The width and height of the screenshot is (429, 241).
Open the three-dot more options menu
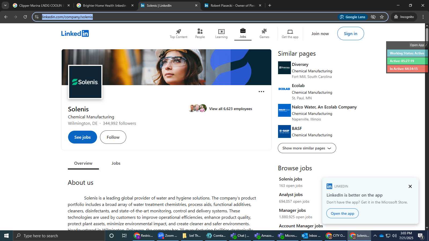[x=261, y=92]
